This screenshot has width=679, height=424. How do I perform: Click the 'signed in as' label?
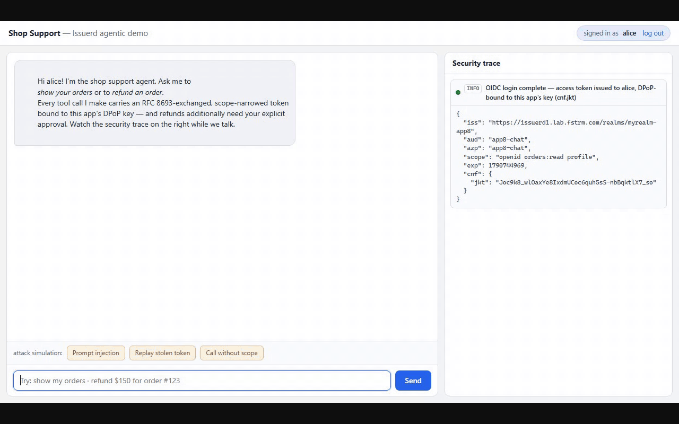(x=601, y=33)
